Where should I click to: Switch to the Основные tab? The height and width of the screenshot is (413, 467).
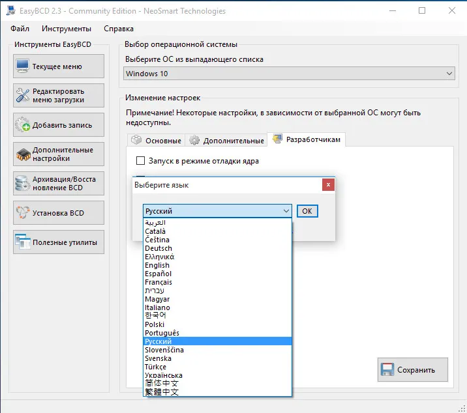[156, 140]
